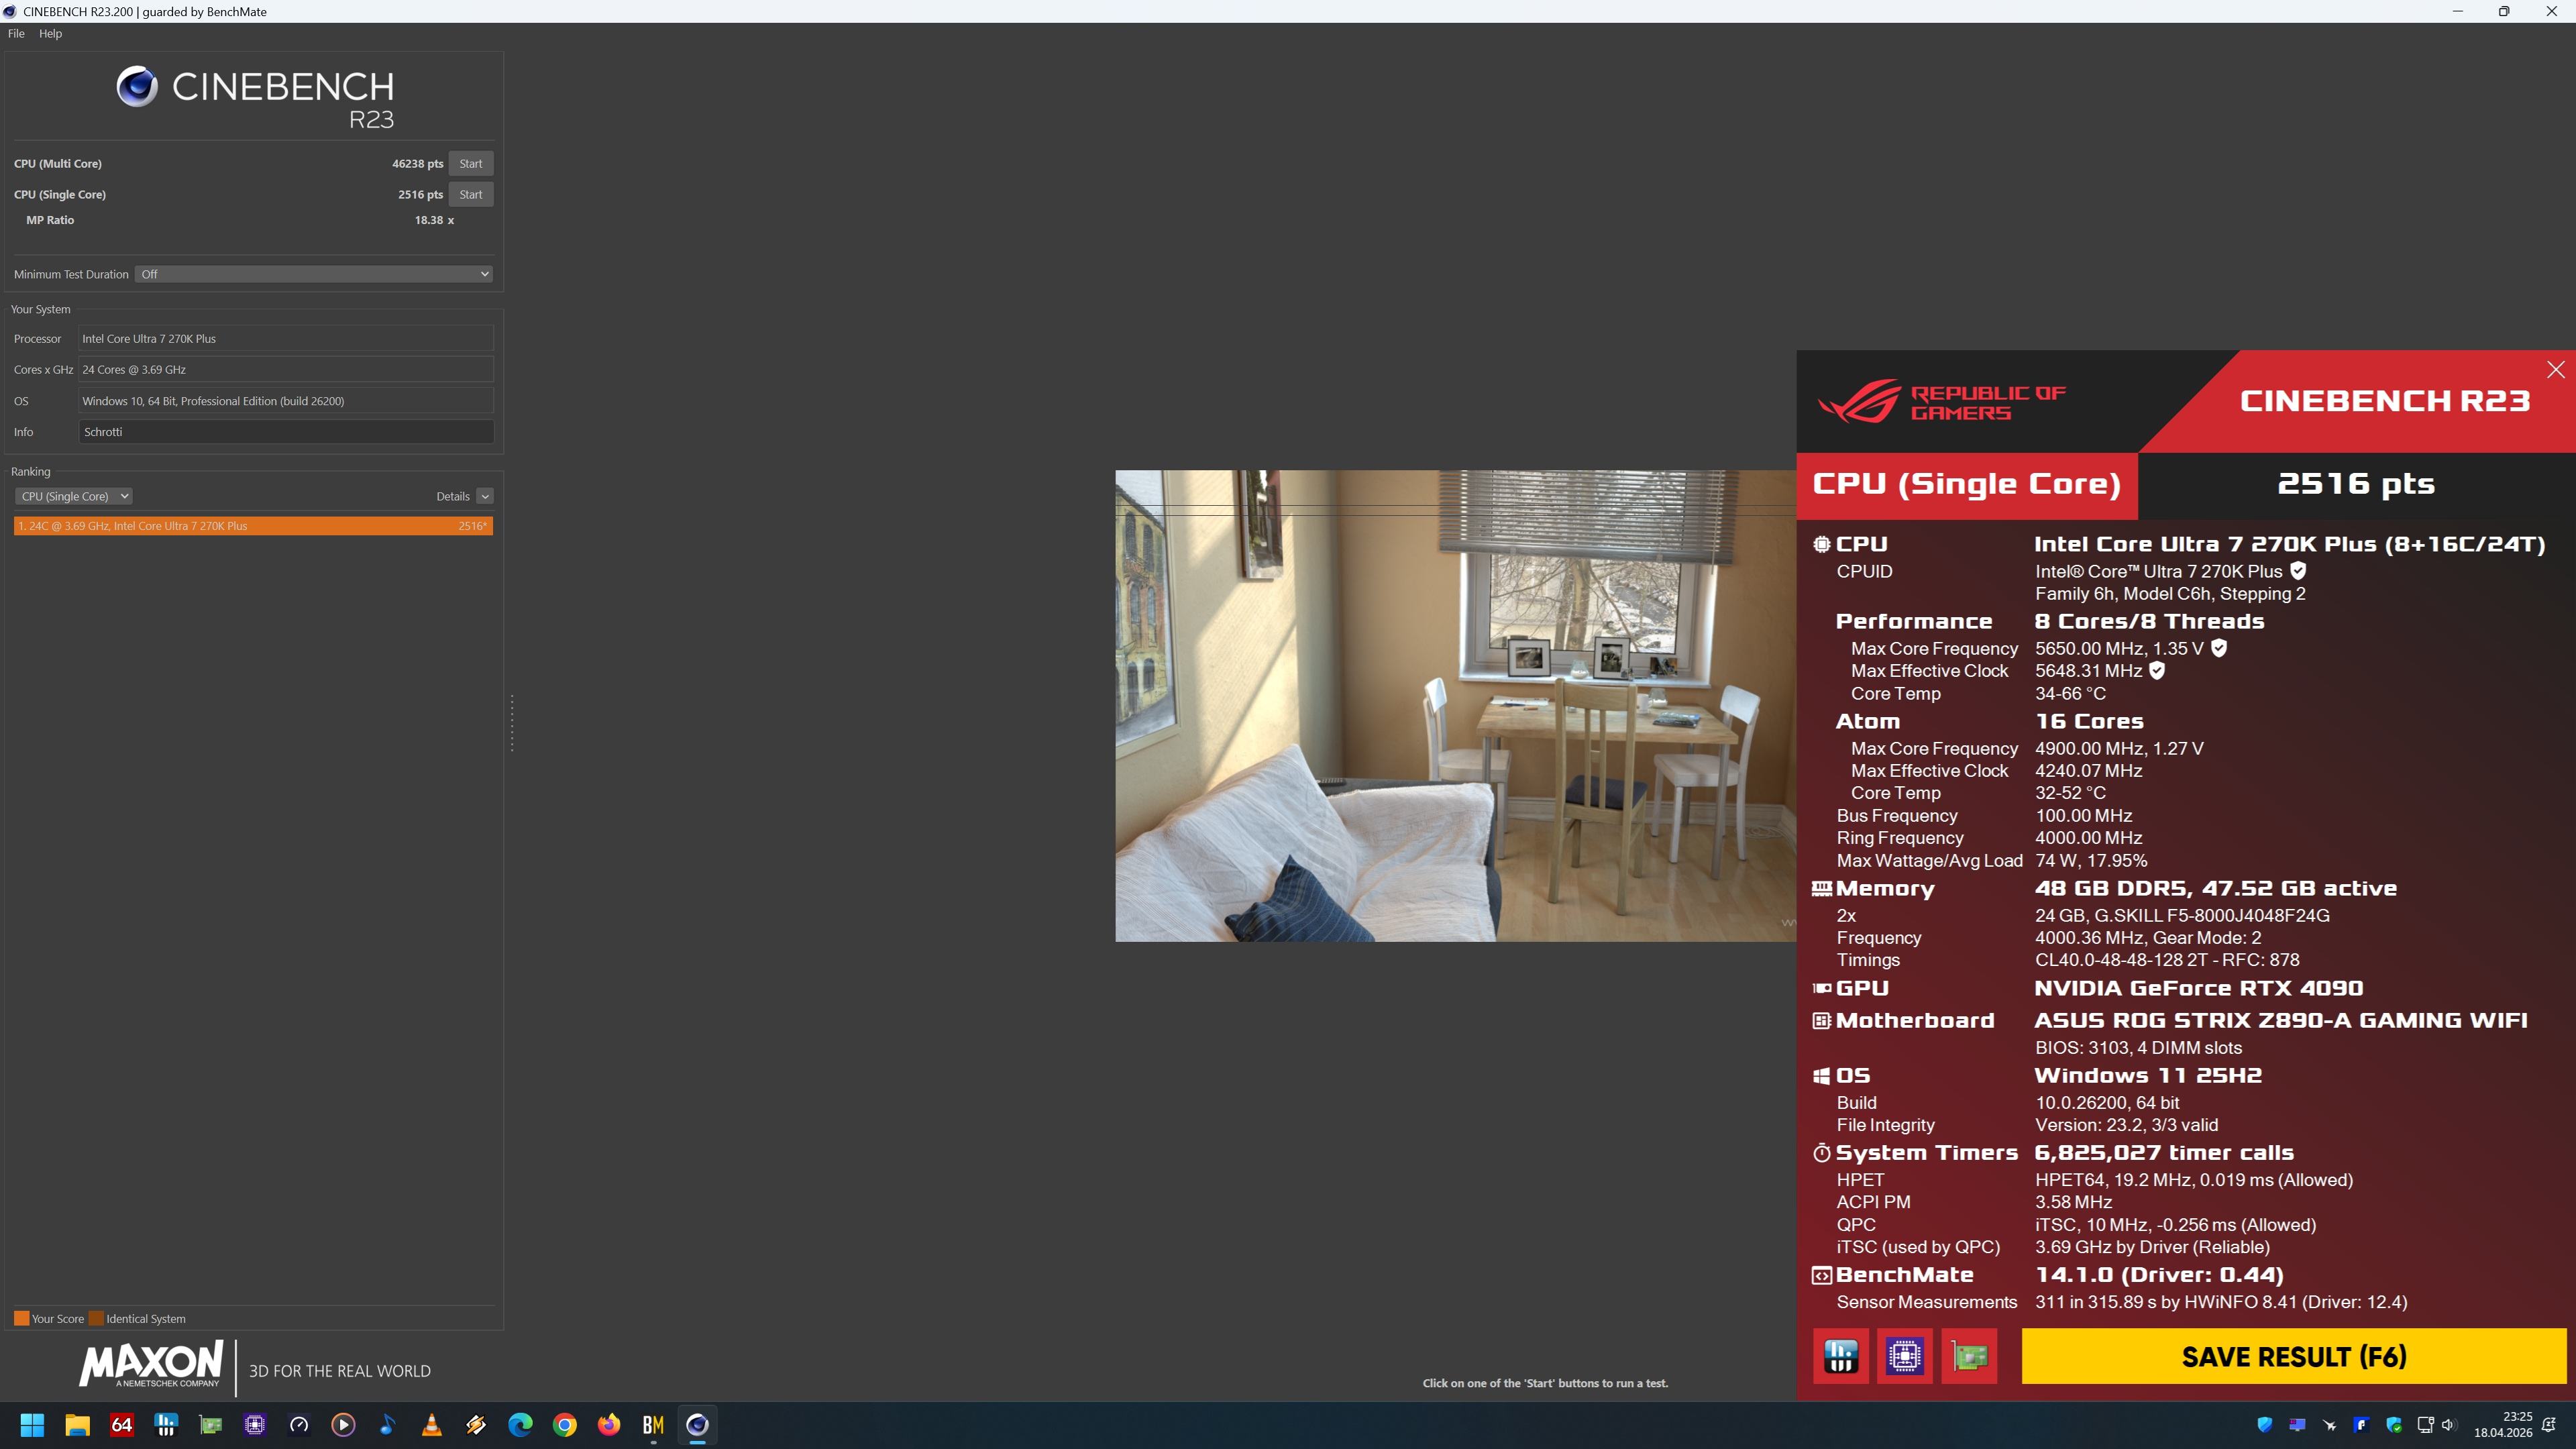This screenshot has height=1449, width=2576.
Task: Open the Minimum Test Duration dropdown
Action: click(314, 274)
